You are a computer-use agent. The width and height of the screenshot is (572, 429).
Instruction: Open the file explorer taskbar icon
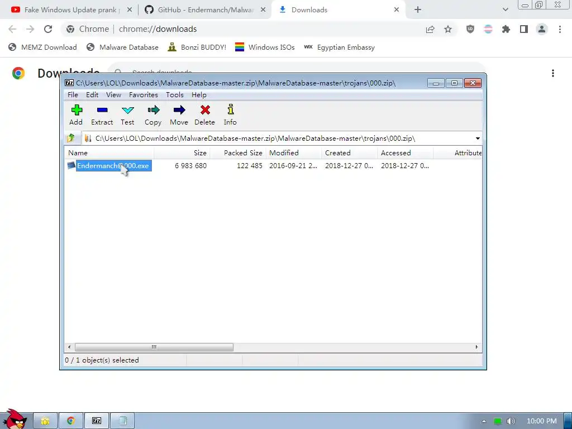click(45, 421)
